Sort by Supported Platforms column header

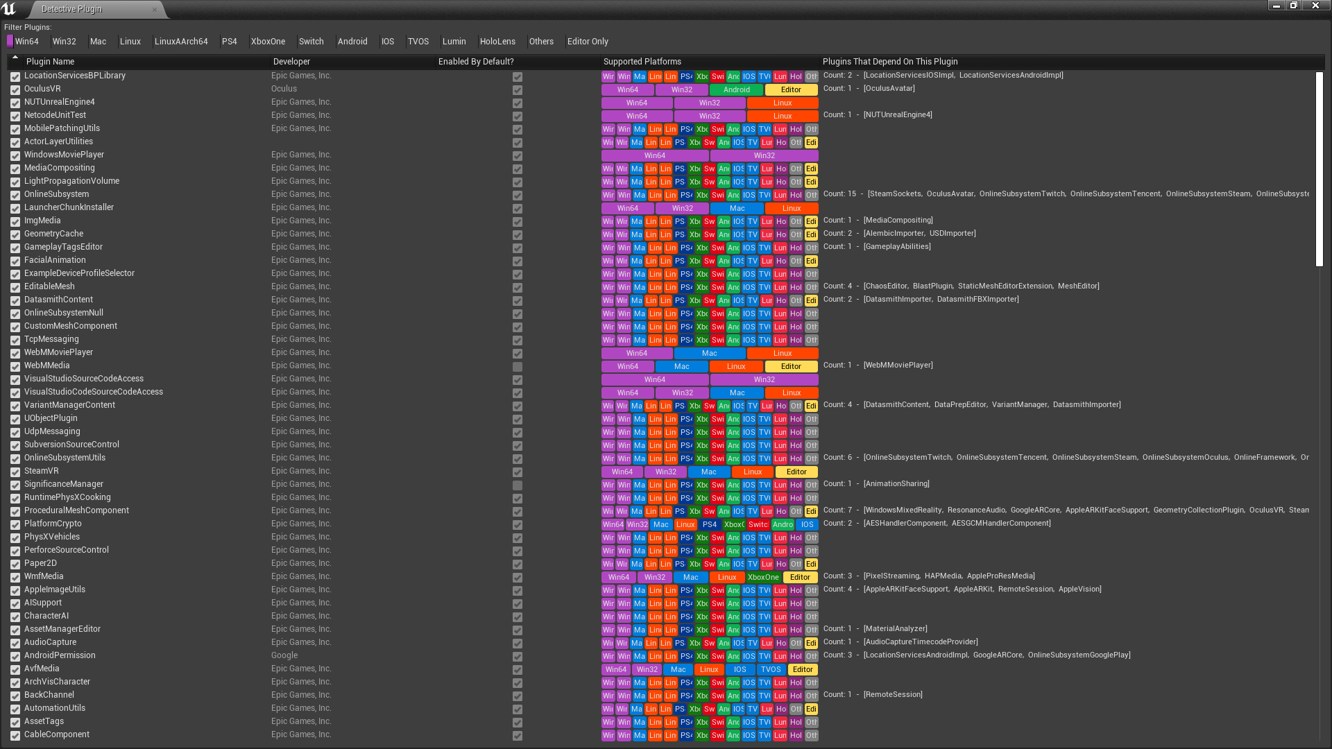tap(710, 62)
